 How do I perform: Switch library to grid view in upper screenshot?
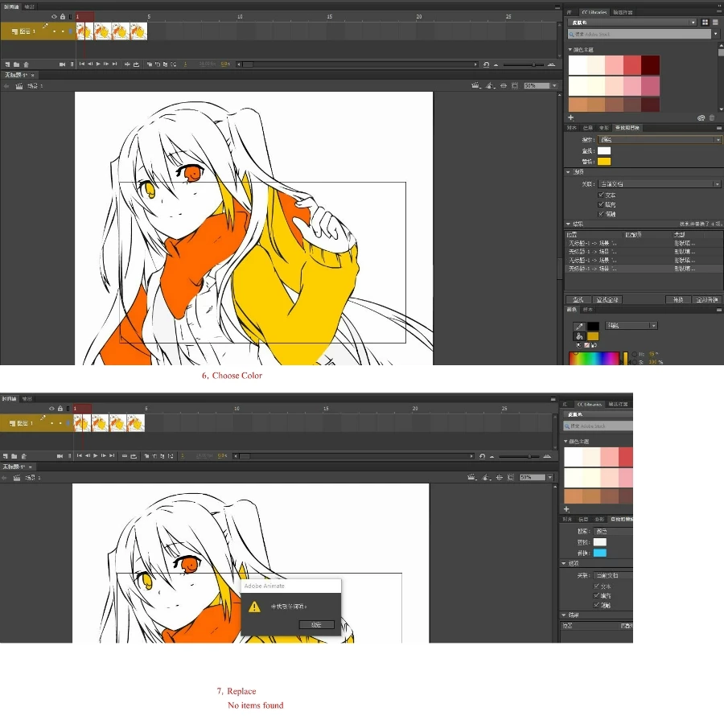tap(705, 23)
